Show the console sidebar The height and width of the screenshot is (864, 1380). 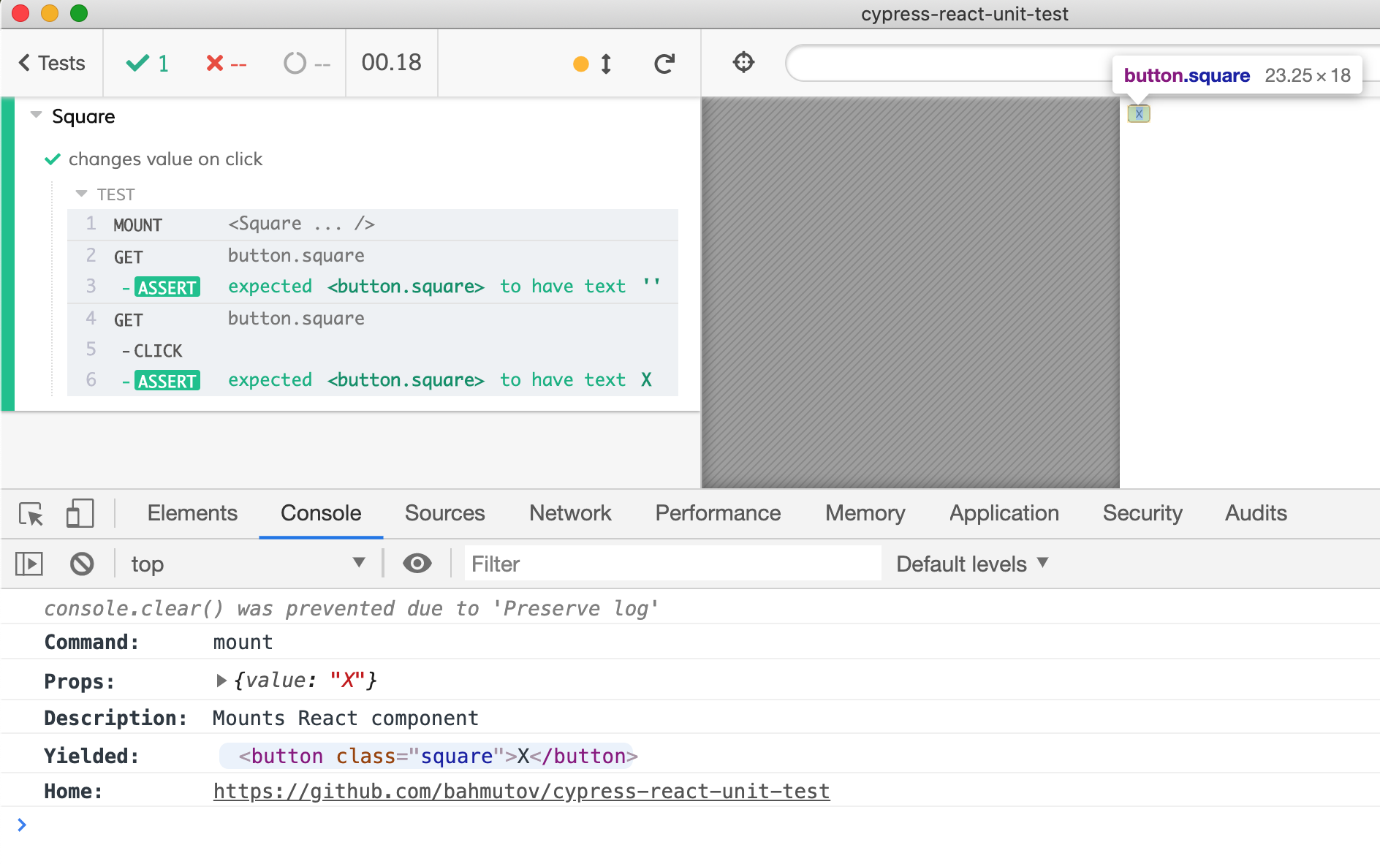coord(29,564)
